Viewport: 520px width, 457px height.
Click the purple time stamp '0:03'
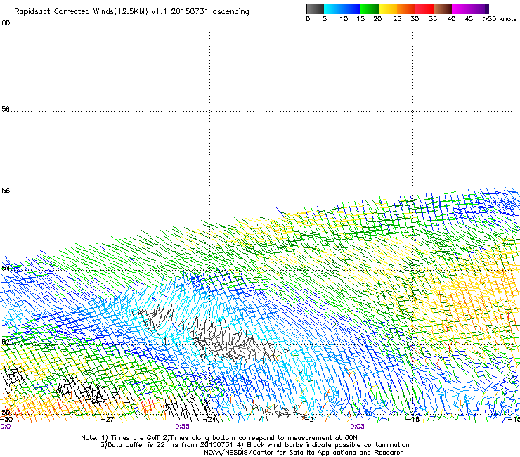357,427
